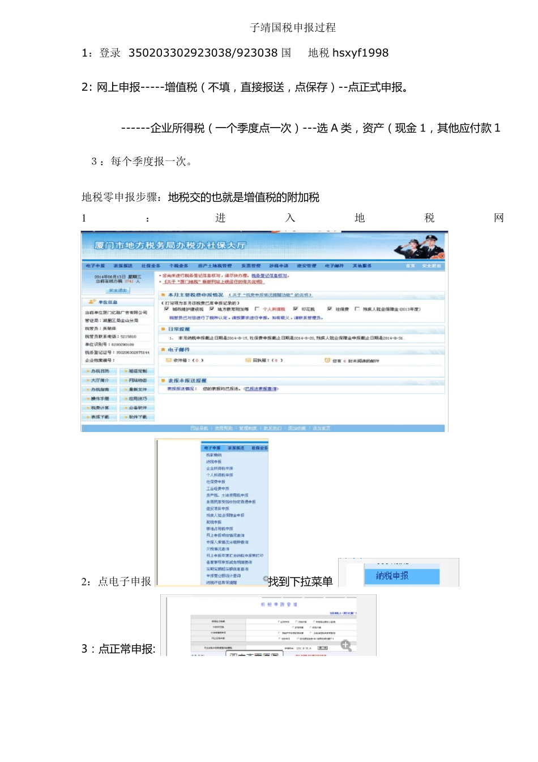
Task: Open the 税务登记信息核对 link
Action: pyautogui.click(x=270, y=276)
